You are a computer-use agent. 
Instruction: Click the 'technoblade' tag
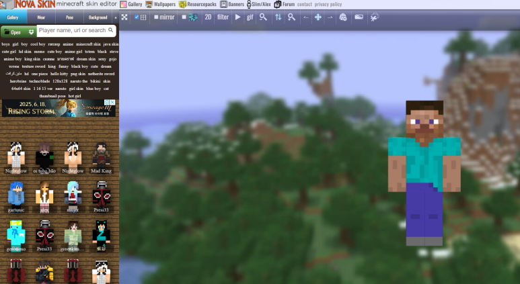pyautogui.click(x=40, y=81)
